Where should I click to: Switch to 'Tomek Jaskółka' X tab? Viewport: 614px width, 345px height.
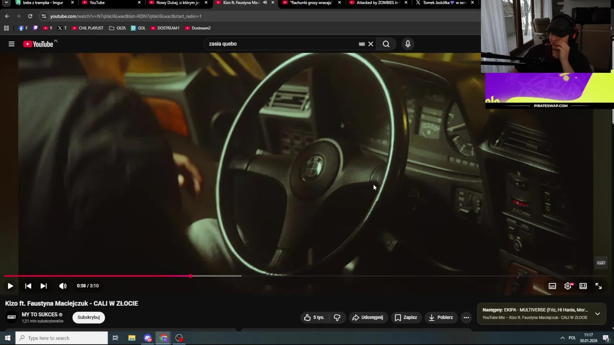[x=445, y=3]
